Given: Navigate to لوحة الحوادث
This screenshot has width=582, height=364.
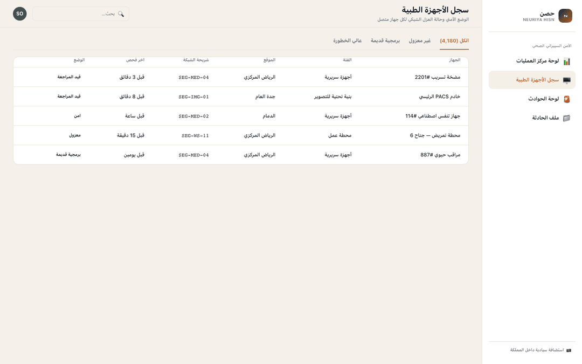Looking at the screenshot, I should coord(532,99).
